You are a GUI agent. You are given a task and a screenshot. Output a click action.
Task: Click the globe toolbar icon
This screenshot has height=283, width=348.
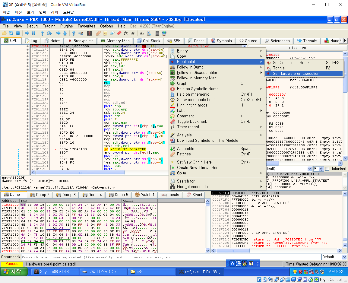point(164,33)
